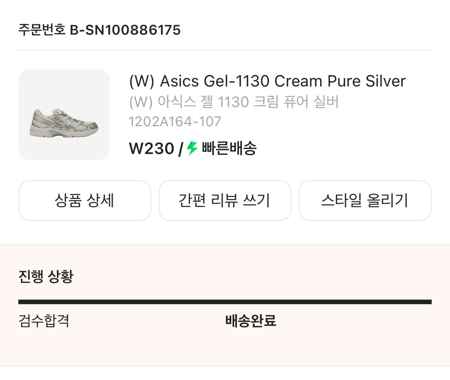Click the W230 size text

(151, 149)
